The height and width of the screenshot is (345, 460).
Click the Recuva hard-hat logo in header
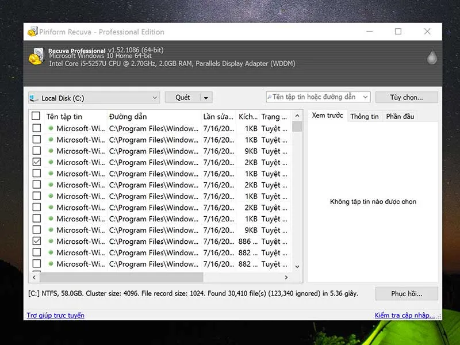tap(37, 56)
